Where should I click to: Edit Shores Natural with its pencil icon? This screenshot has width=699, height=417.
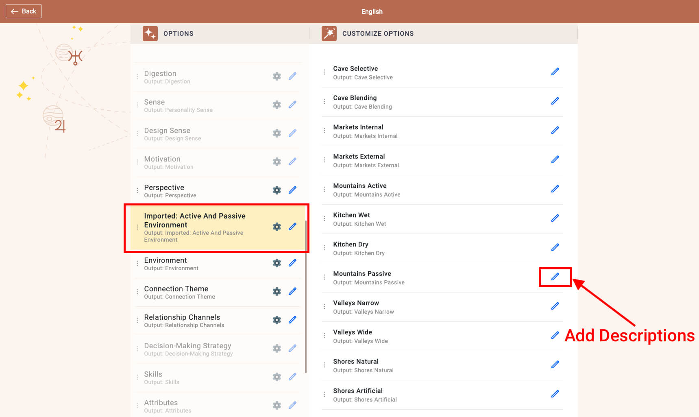point(555,365)
